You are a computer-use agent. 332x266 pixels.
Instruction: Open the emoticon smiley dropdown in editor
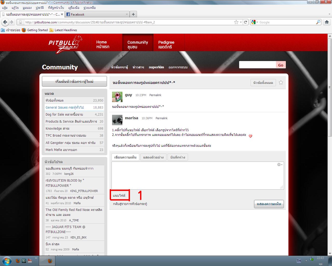280,164
